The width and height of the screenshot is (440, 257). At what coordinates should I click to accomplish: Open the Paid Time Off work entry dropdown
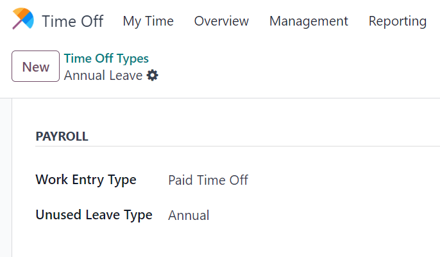click(208, 180)
